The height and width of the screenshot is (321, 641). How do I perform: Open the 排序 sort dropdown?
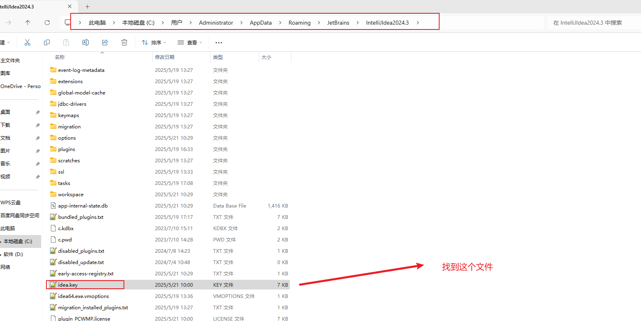[x=154, y=42]
